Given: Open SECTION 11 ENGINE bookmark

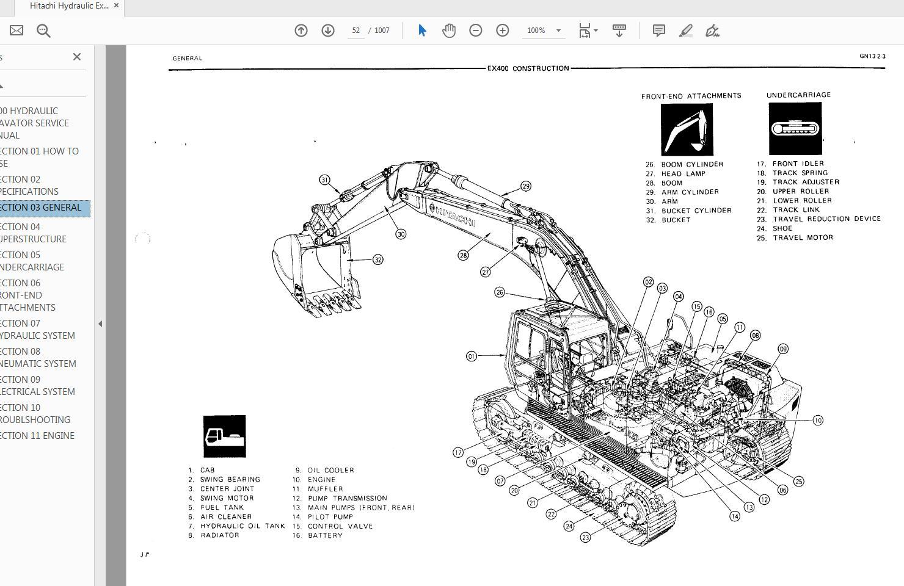Looking at the screenshot, I should tap(37, 436).
